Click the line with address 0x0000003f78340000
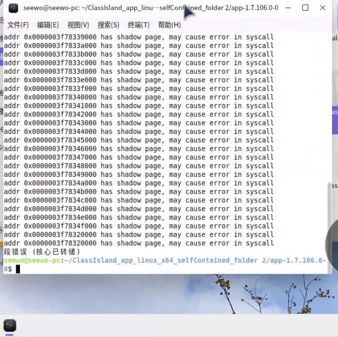 coord(139,97)
